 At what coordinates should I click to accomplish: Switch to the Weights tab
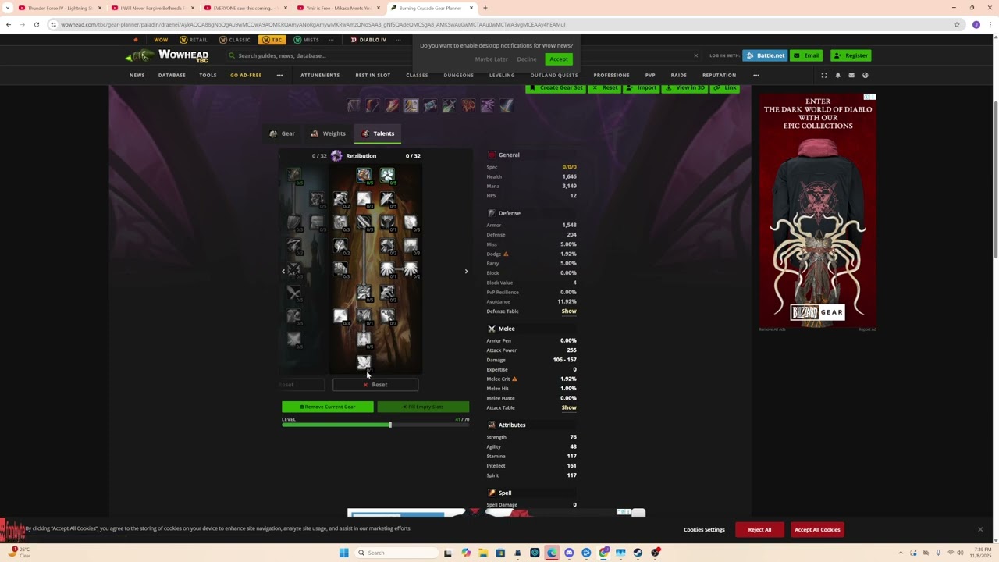point(328,133)
